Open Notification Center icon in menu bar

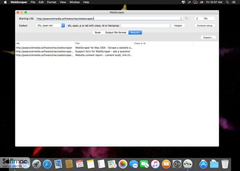(234, 2)
